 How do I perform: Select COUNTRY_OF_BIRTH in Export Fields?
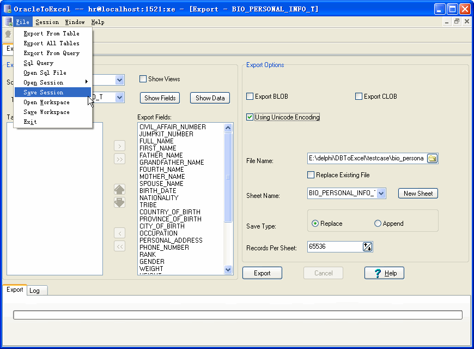point(170,212)
